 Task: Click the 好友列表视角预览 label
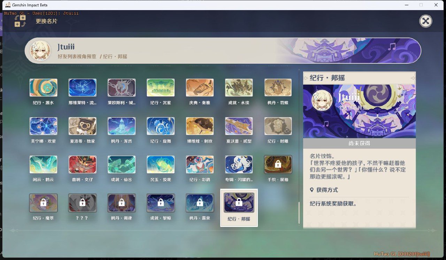[77, 56]
